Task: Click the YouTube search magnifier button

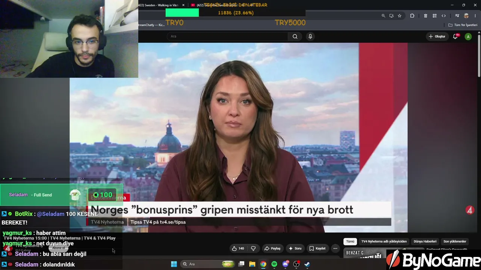Action: click(x=295, y=36)
